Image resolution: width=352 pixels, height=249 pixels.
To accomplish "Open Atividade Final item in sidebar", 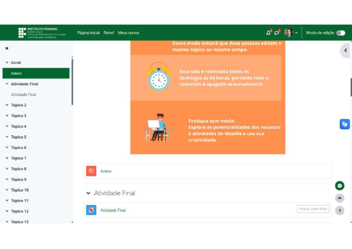I will click(x=23, y=94).
